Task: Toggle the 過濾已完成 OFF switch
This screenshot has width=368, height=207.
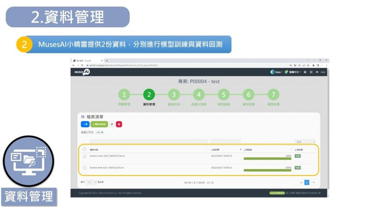Action: [x=100, y=132]
